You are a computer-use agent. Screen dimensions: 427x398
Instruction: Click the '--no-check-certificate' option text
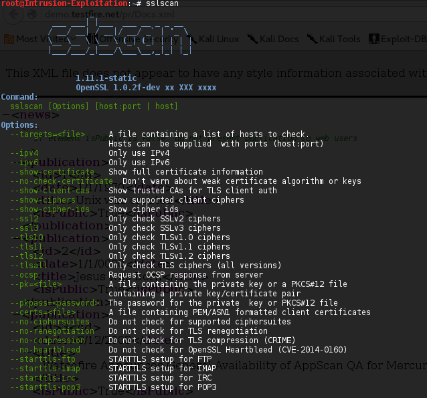[x=62, y=181]
